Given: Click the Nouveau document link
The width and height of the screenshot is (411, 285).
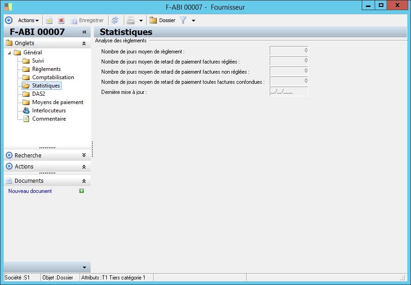Looking at the screenshot, I should (x=30, y=191).
